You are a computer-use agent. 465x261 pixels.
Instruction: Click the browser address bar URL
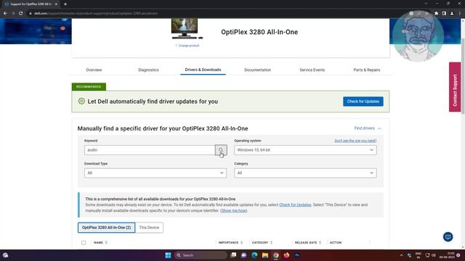96,13
